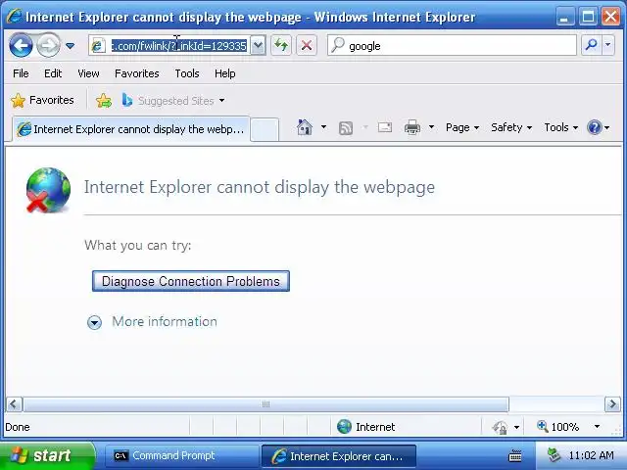Open the Page command bar menu

click(462, 127)
